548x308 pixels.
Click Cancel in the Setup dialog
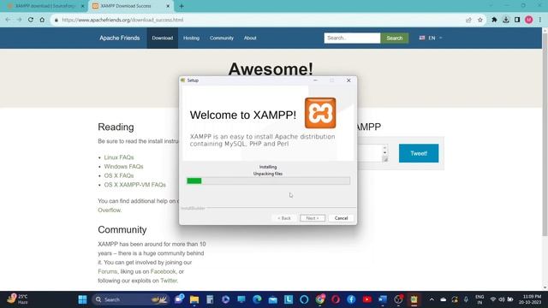341,218
